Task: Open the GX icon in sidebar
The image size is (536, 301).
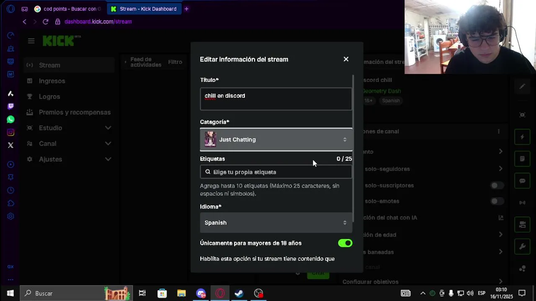Action: 10,266
